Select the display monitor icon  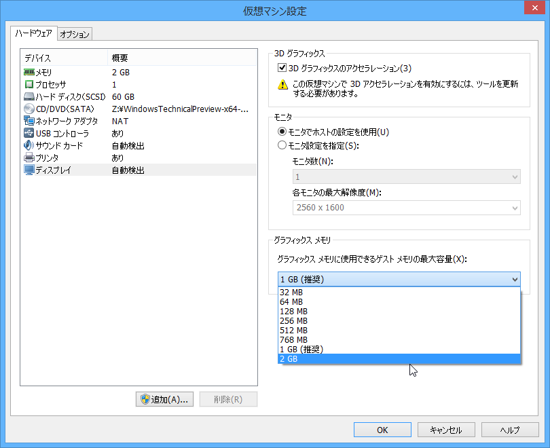[x=29, y=170]
